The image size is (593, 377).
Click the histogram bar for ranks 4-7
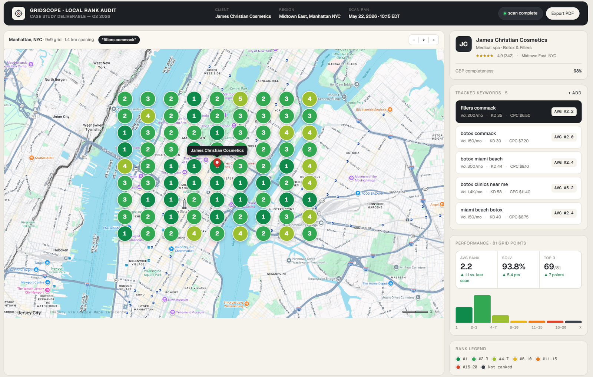tap(500, 319)
